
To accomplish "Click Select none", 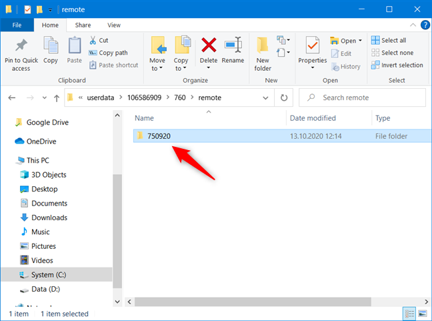I will (x=392, y=53).
